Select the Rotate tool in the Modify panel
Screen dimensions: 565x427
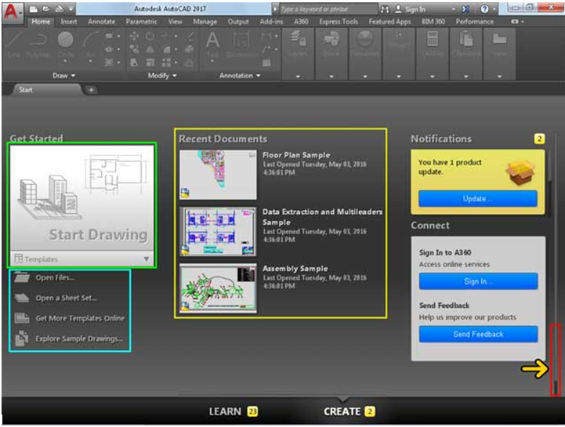(x=150, y=36)
